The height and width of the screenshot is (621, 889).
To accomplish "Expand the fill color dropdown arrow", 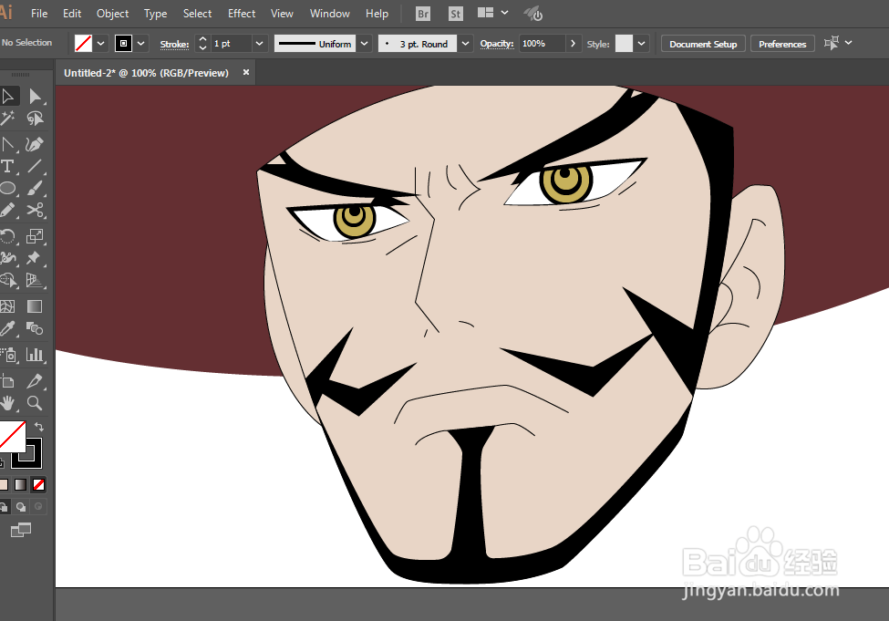I will pyautogui.click(x=101, y=44).
